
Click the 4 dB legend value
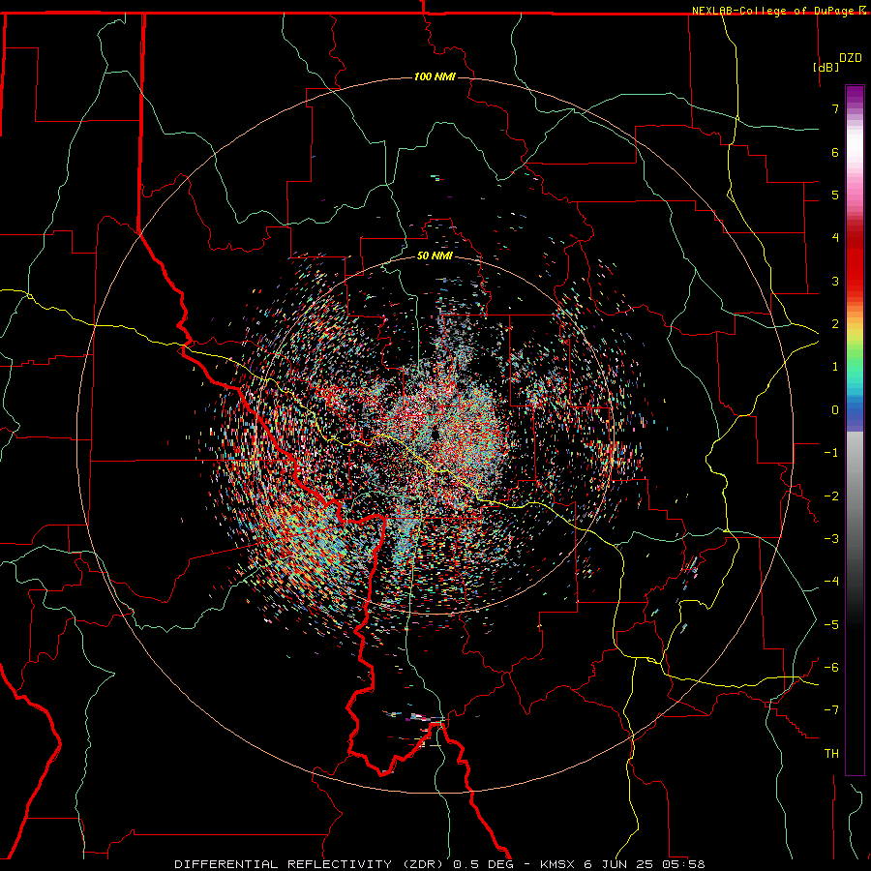(835, 238)
